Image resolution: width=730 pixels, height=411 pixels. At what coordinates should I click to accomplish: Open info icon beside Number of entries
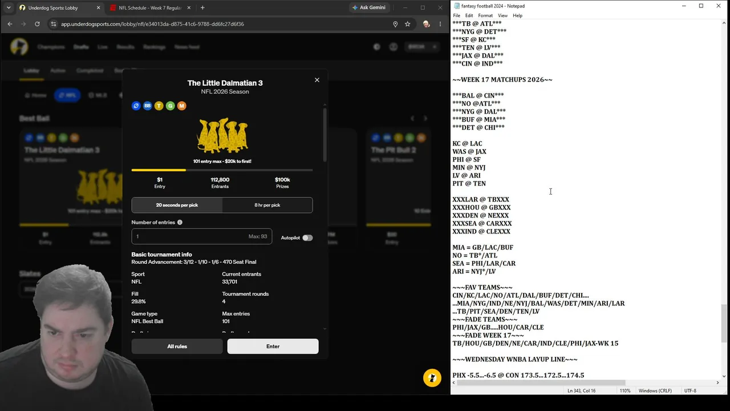180,222
